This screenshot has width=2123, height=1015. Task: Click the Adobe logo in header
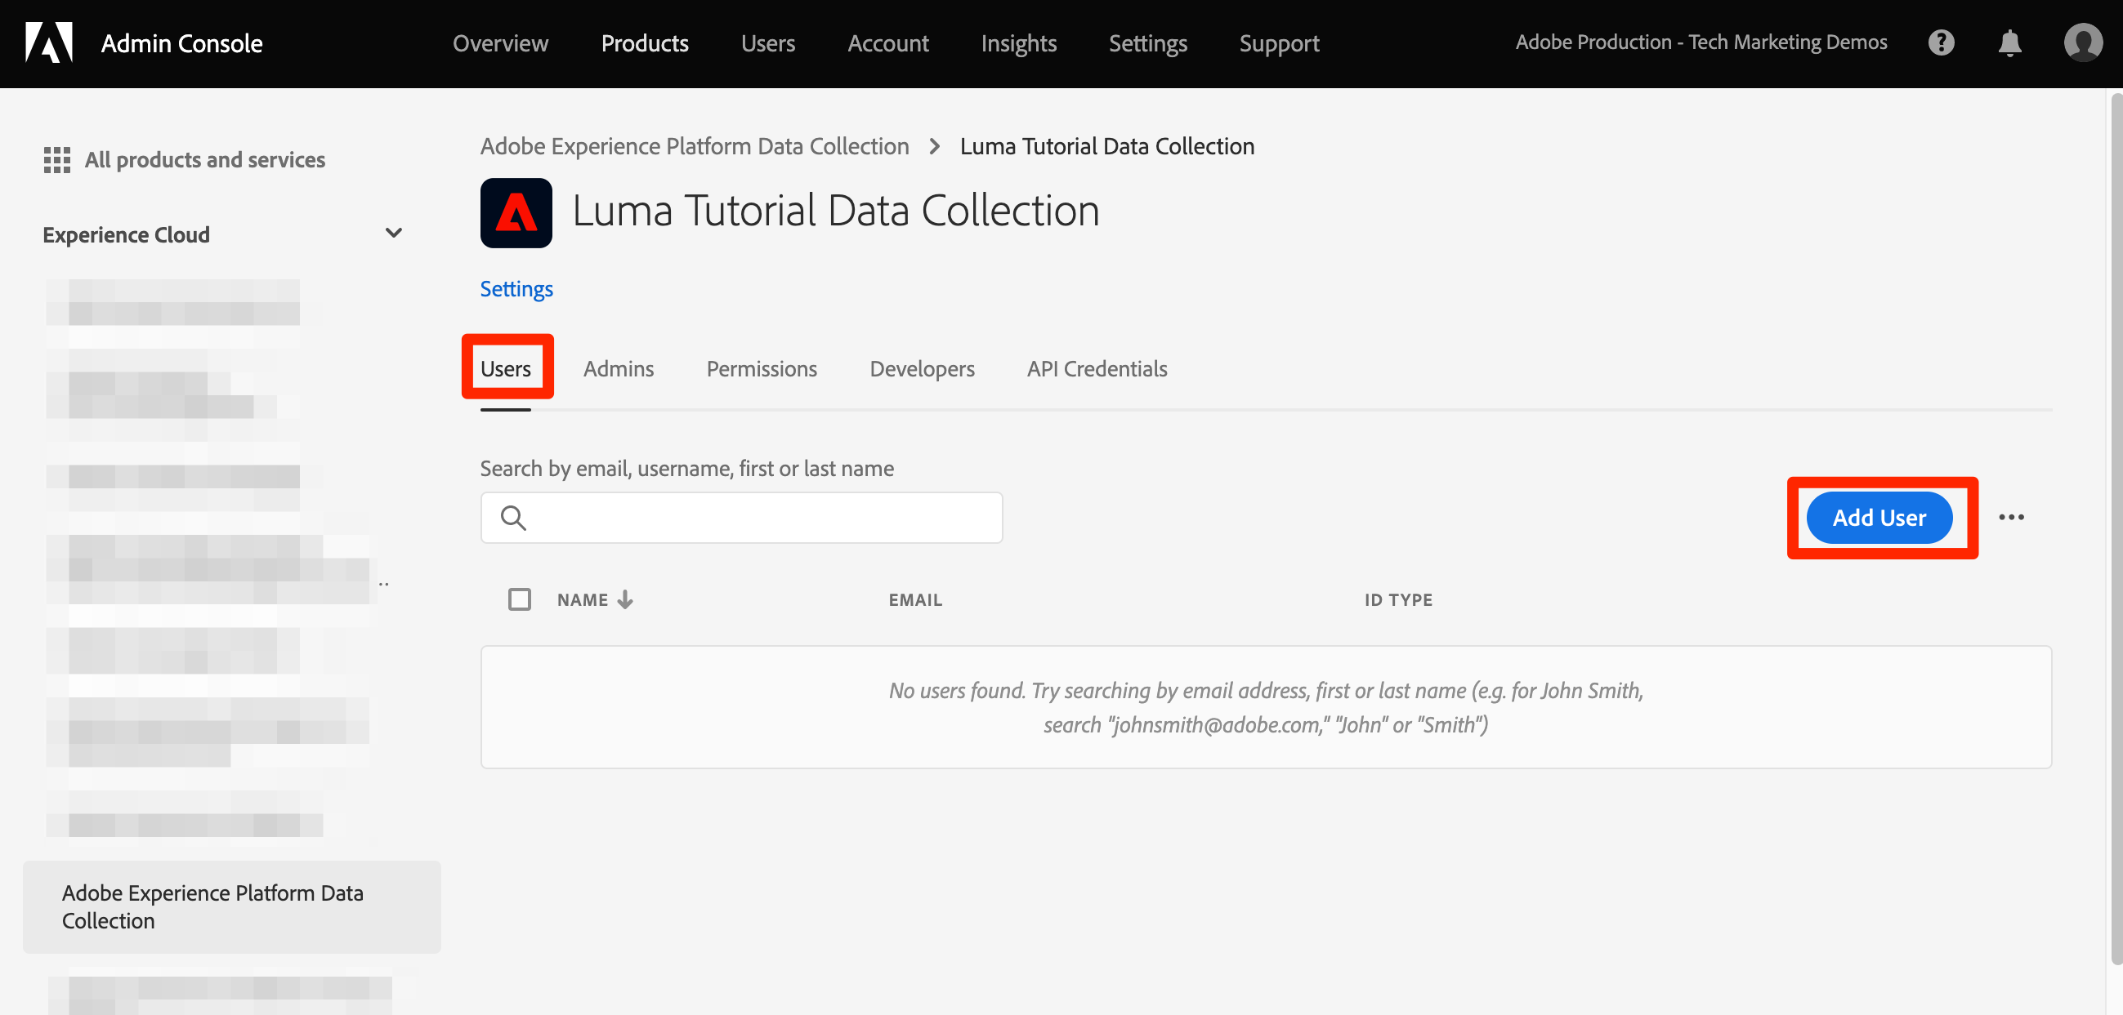[50, 42]
